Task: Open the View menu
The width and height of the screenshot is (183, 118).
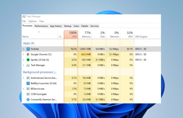Action: (42, 21)
